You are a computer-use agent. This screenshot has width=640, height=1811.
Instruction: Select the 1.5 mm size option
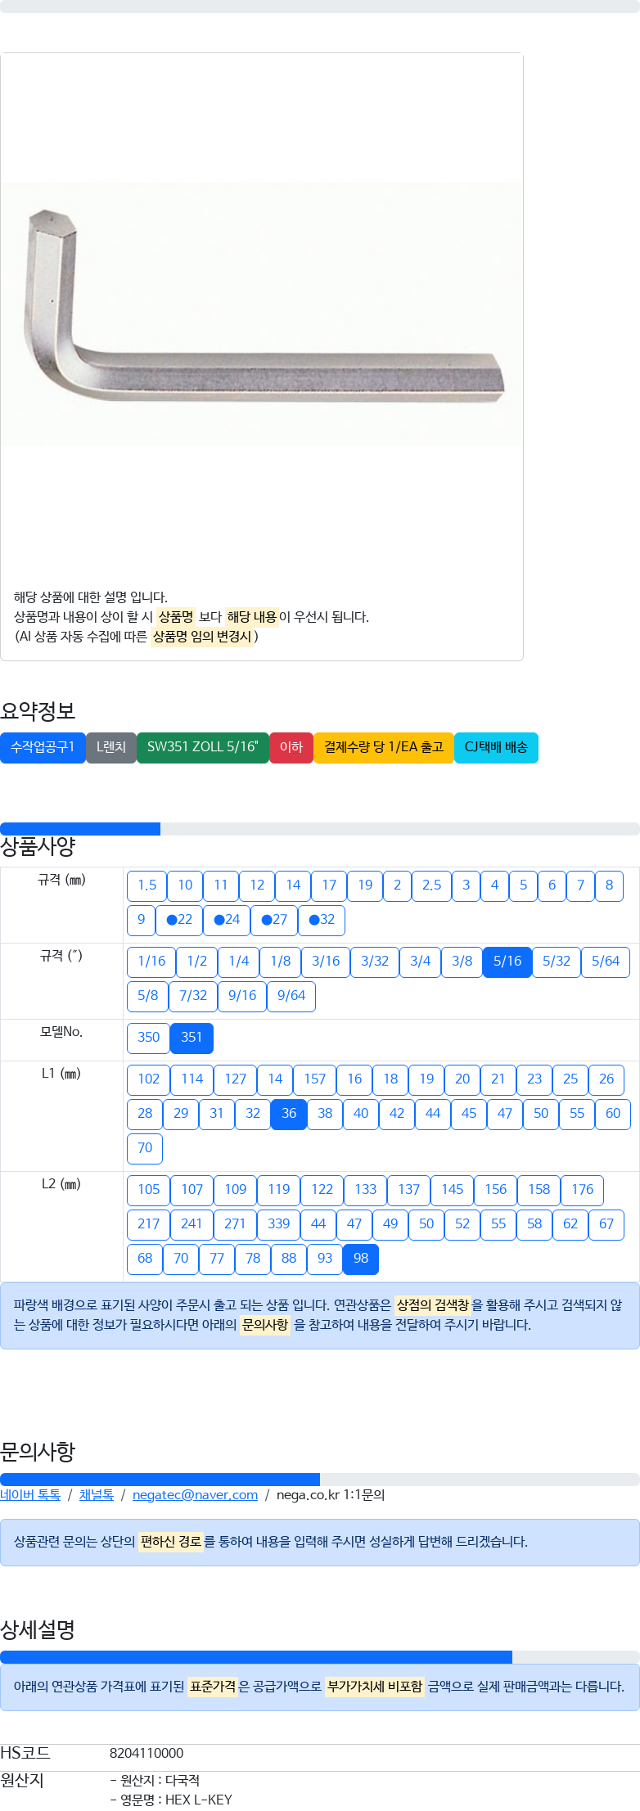click(147, 885)
